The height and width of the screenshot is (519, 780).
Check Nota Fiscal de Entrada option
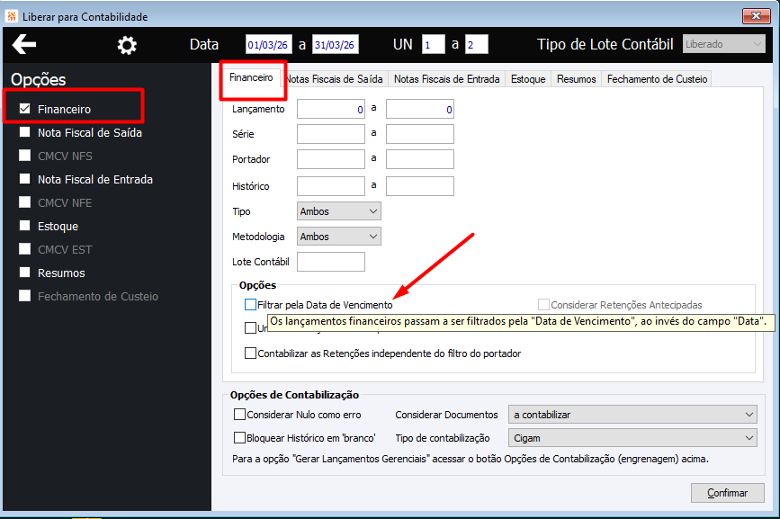pyautogui.click(x=25, y=178)
